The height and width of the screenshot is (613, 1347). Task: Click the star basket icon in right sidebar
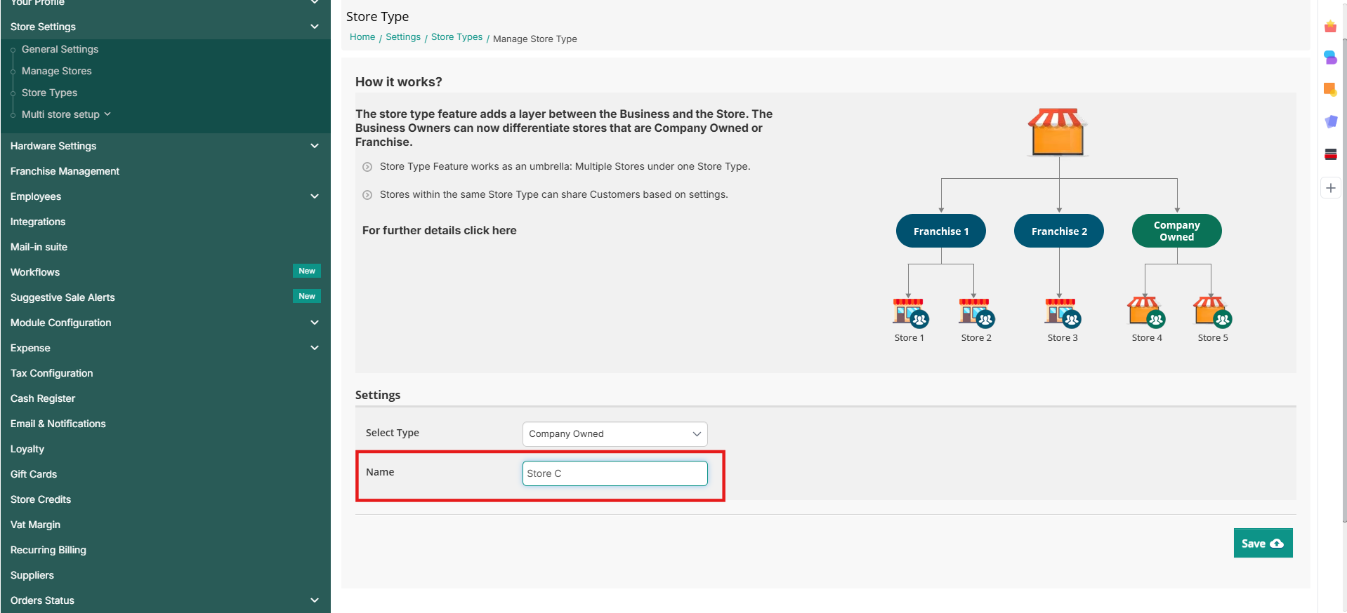tap(1330, 27)
